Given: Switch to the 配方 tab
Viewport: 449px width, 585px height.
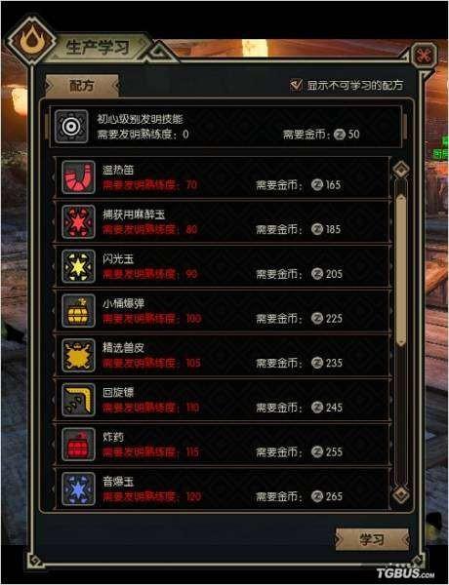Looking at the screenshot, I should click(82, 86).
